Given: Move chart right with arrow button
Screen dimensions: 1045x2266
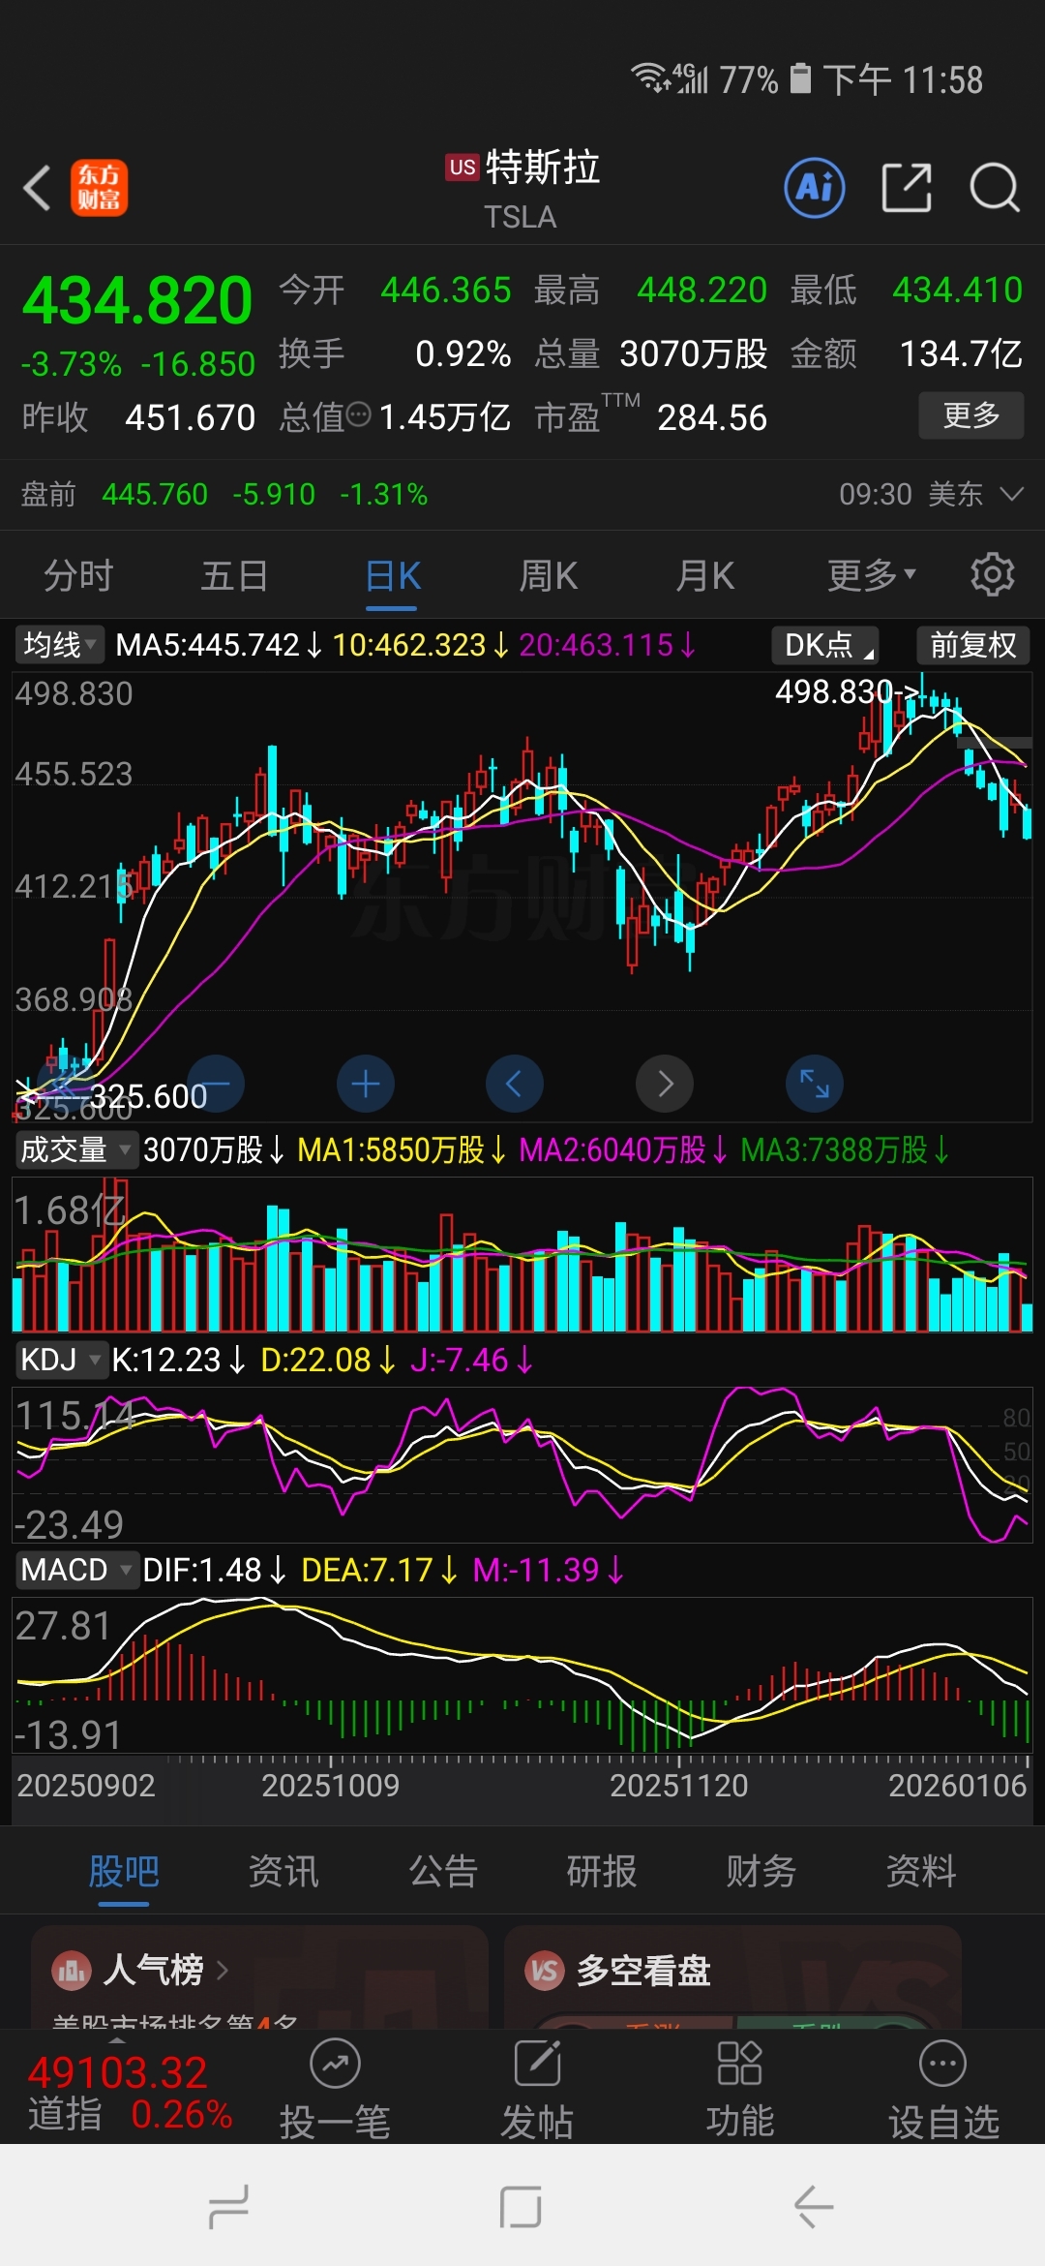Looking at the screenshot, I should pos(665,1084).
